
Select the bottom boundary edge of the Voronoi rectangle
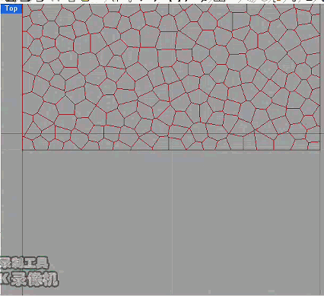171,150
